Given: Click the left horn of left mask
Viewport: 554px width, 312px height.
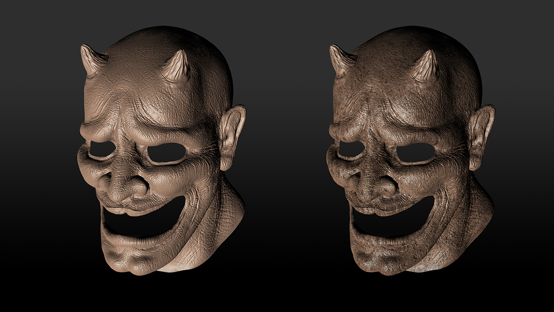Looking at the screenshot, I should pyautogui.click(x=92, y=60).
